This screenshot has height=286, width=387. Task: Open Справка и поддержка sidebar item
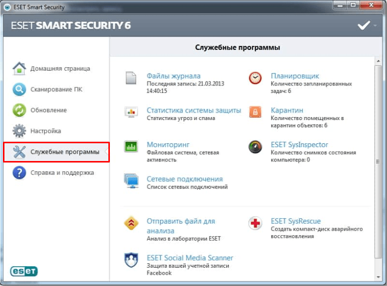tap(62, 173)
